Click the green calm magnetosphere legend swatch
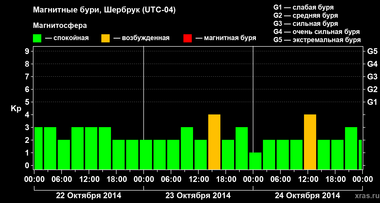 pos(37,38)
